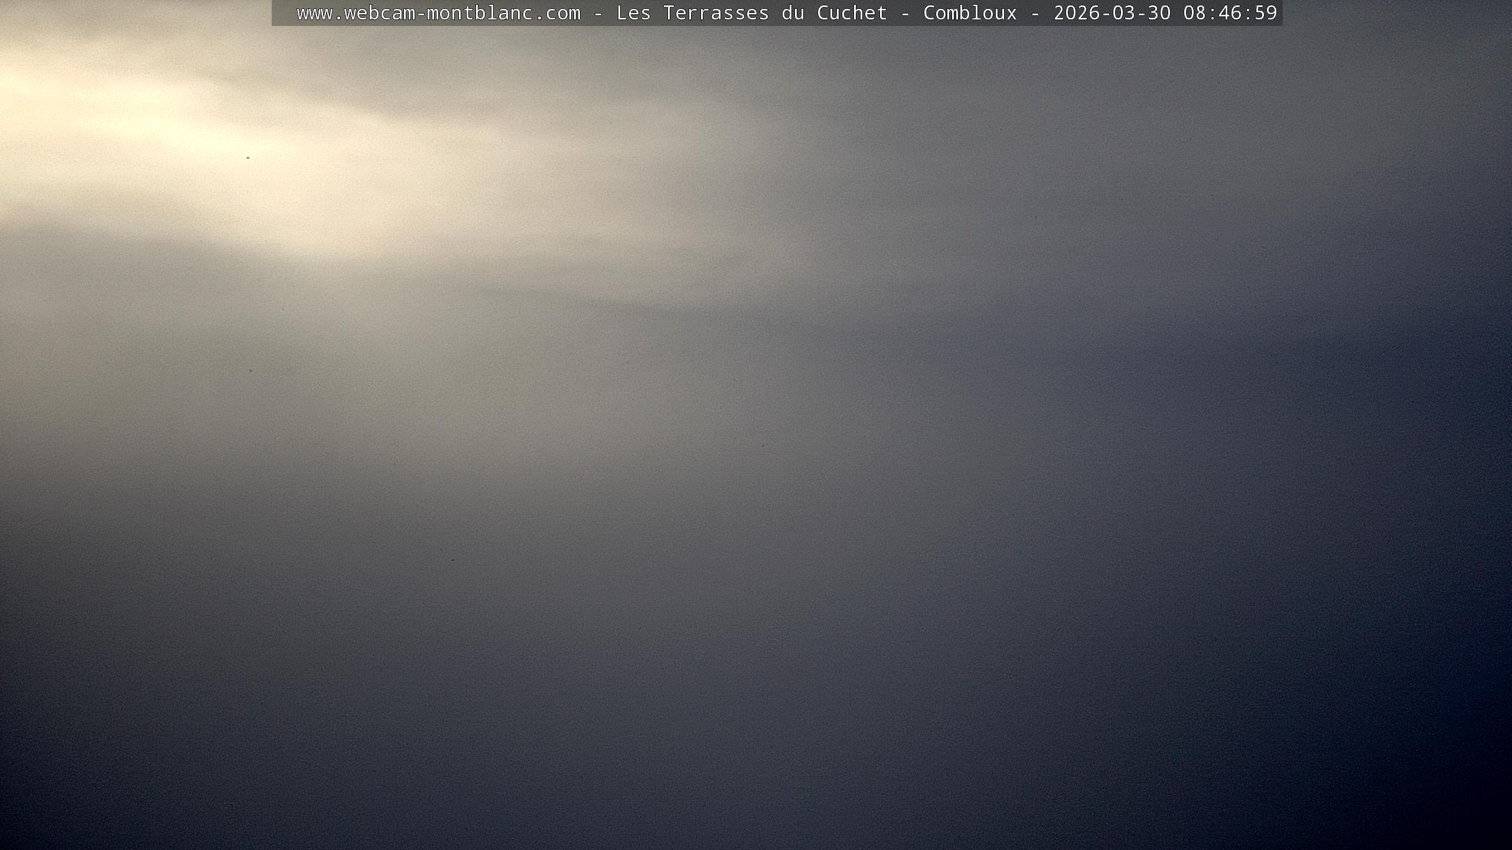The image size is (1512, 850).
Task: Click the time 08:46:59 in the overlay
Action: (x=1230, y=13)
